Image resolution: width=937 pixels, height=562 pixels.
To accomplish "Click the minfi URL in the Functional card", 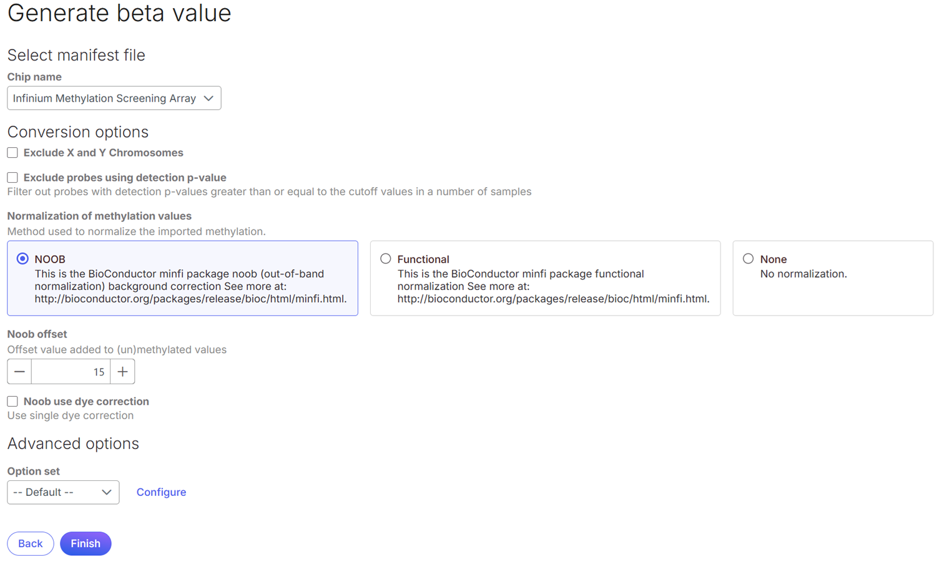I will click(x=552, y=299).
